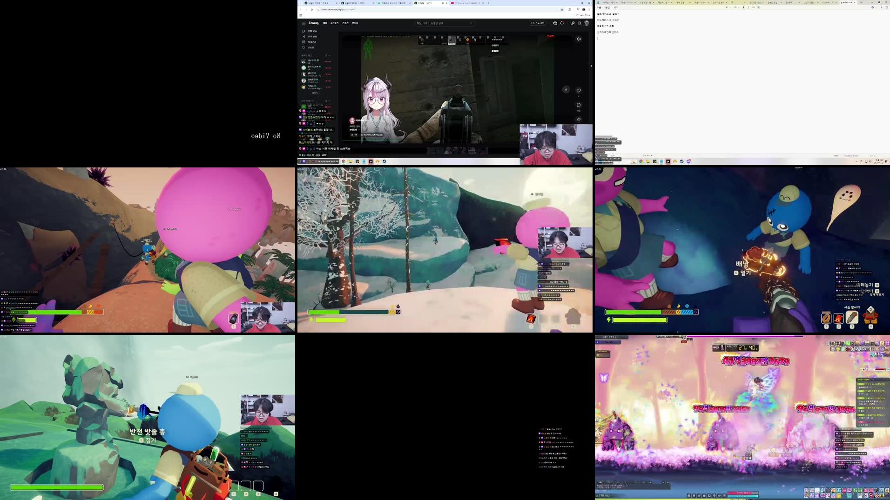Image resolution: width=890 pixels, height=500 pixels.
Task: Add a new tab in Notepad
Action: click(x=861, y=2)
